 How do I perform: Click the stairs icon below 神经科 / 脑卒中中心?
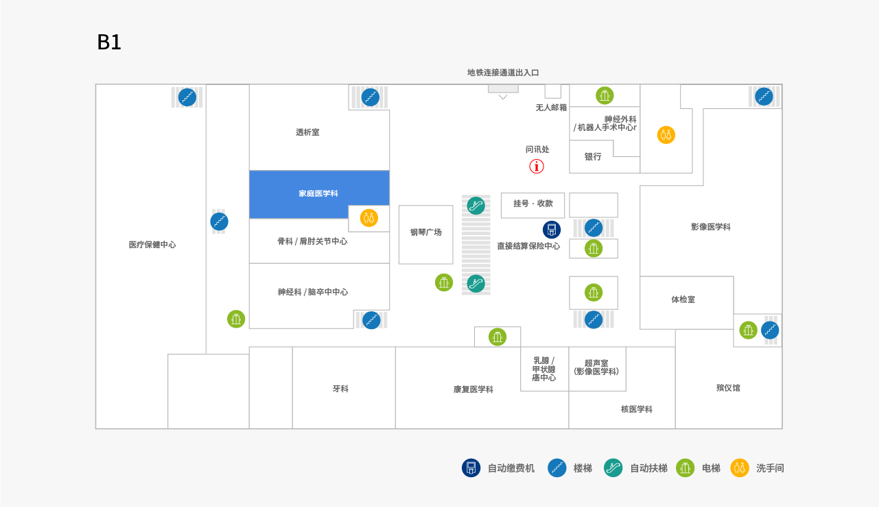371,320
